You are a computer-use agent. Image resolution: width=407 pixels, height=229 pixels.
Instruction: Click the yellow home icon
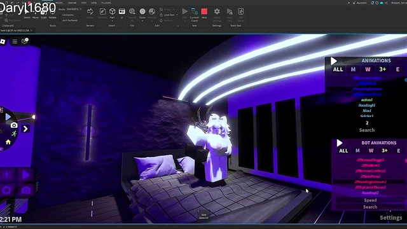click(x=8, y=142)
